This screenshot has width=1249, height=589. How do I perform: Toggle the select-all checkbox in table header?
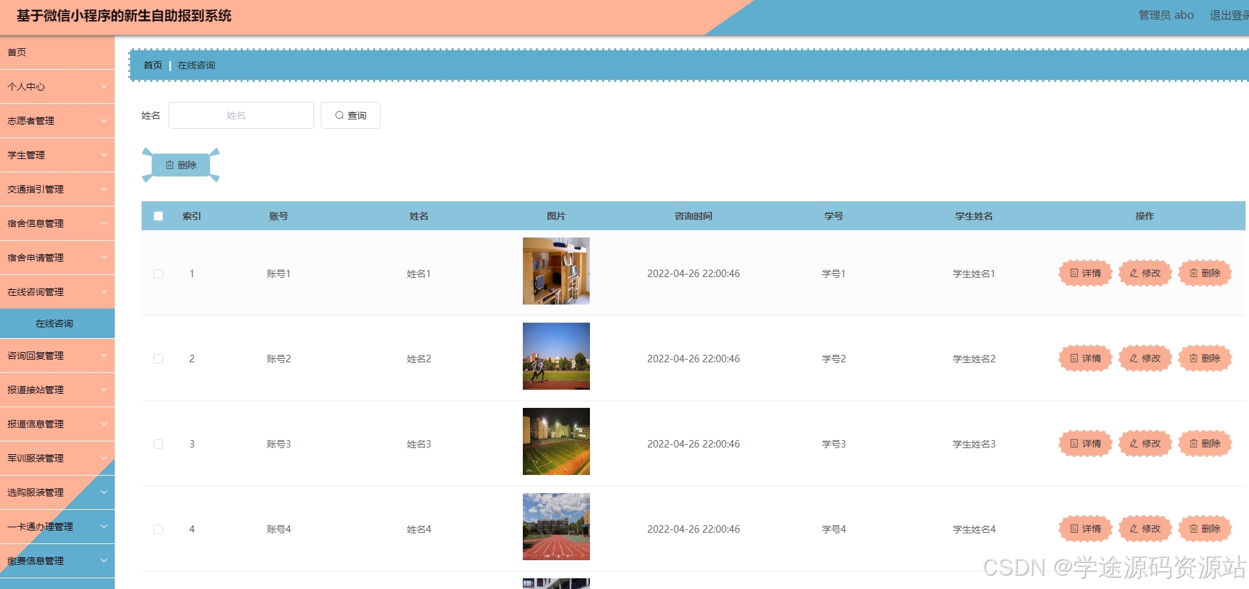(158, 216)
